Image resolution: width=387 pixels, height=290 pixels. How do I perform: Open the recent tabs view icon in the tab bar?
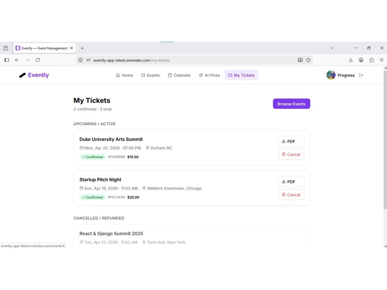pyautogui.click(x=6, y=48)
